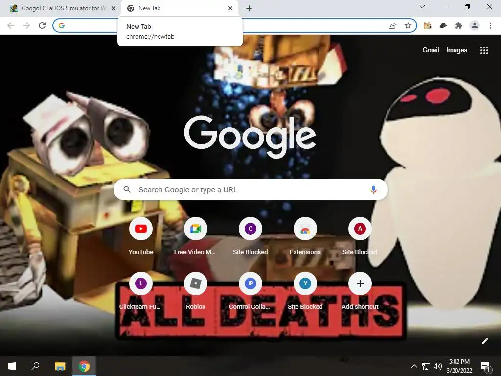Close the Googol GLaDOS Simulator tab

click(x=114, y=9)
